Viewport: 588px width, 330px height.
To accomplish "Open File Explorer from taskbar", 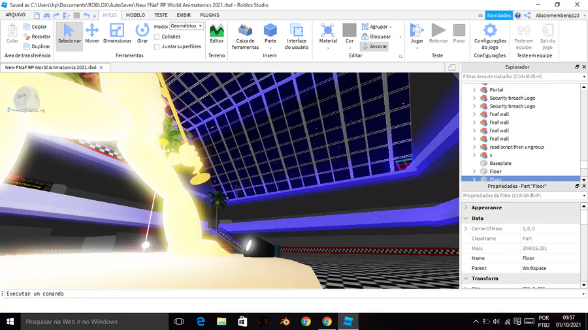I will (221, 322).
